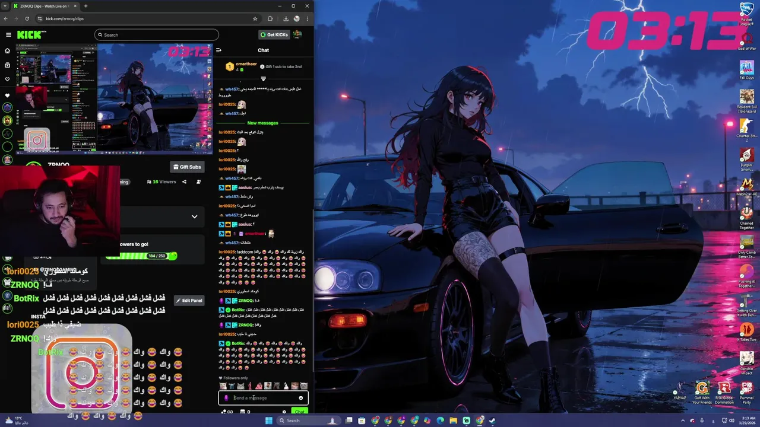760x427 pixels.
Task: Select the ZRNOQ Clips browser tab
Action: [44, 6]
